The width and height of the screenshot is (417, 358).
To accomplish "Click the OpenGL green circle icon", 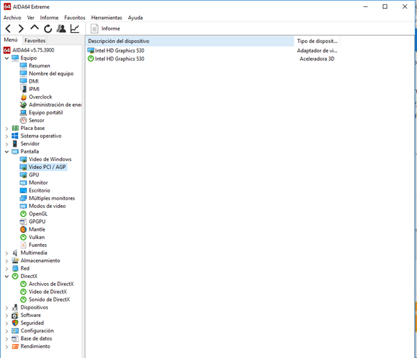I will coord(24,214).
